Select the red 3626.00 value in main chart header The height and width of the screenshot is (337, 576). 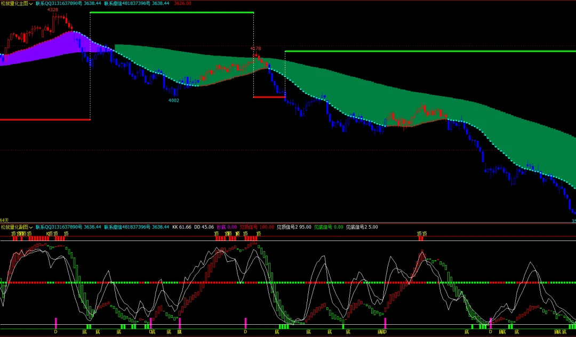pyautogui.click(x=182, y=3)
